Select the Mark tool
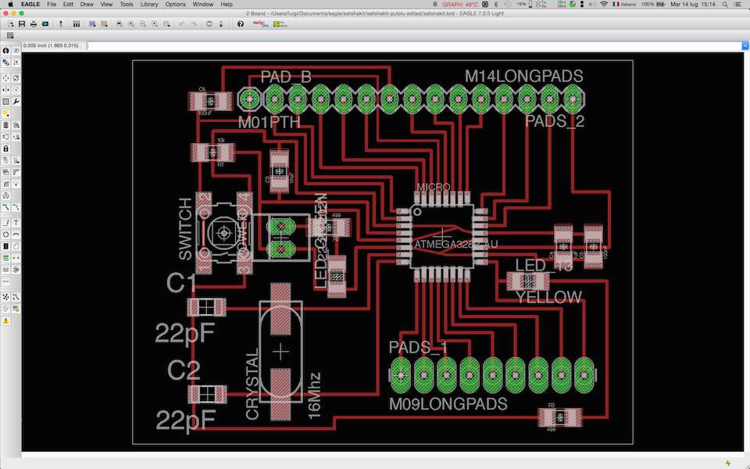Viewport: 750px width, 469px height. 16,63
